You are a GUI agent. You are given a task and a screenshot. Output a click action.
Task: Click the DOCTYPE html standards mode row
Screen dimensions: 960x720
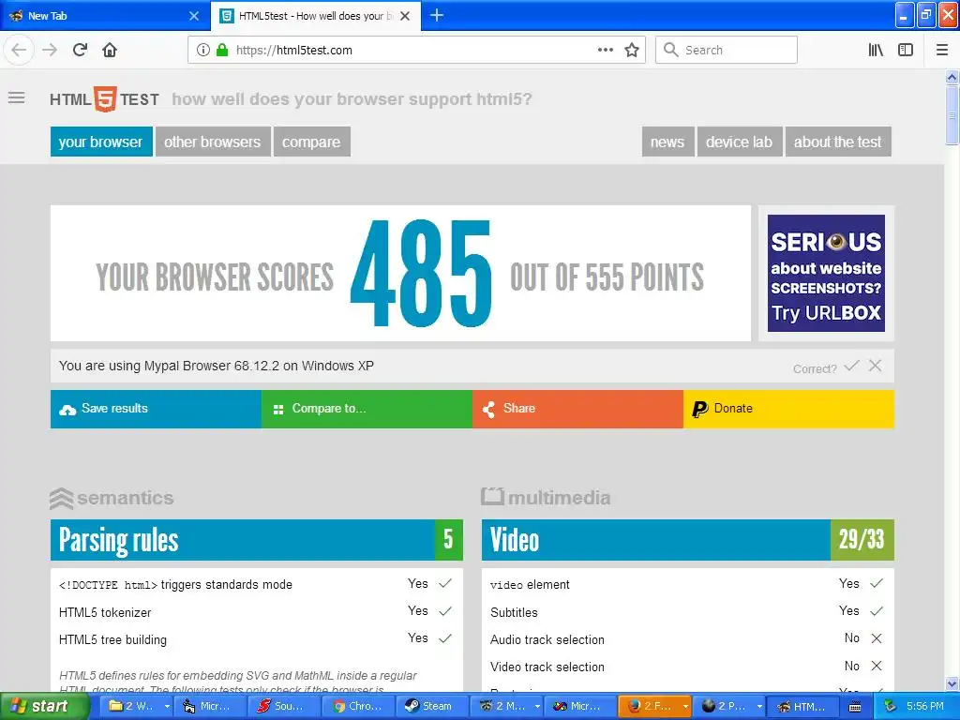[x=257, y=584]
